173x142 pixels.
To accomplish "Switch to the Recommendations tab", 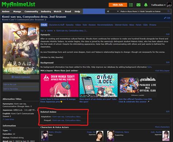I will pyautogui.click(x=105, y=25).
